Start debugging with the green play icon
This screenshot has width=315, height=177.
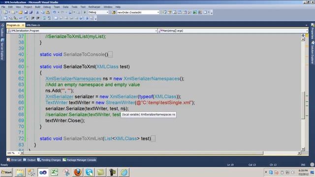pyautogui.click(x=85, y=12)
